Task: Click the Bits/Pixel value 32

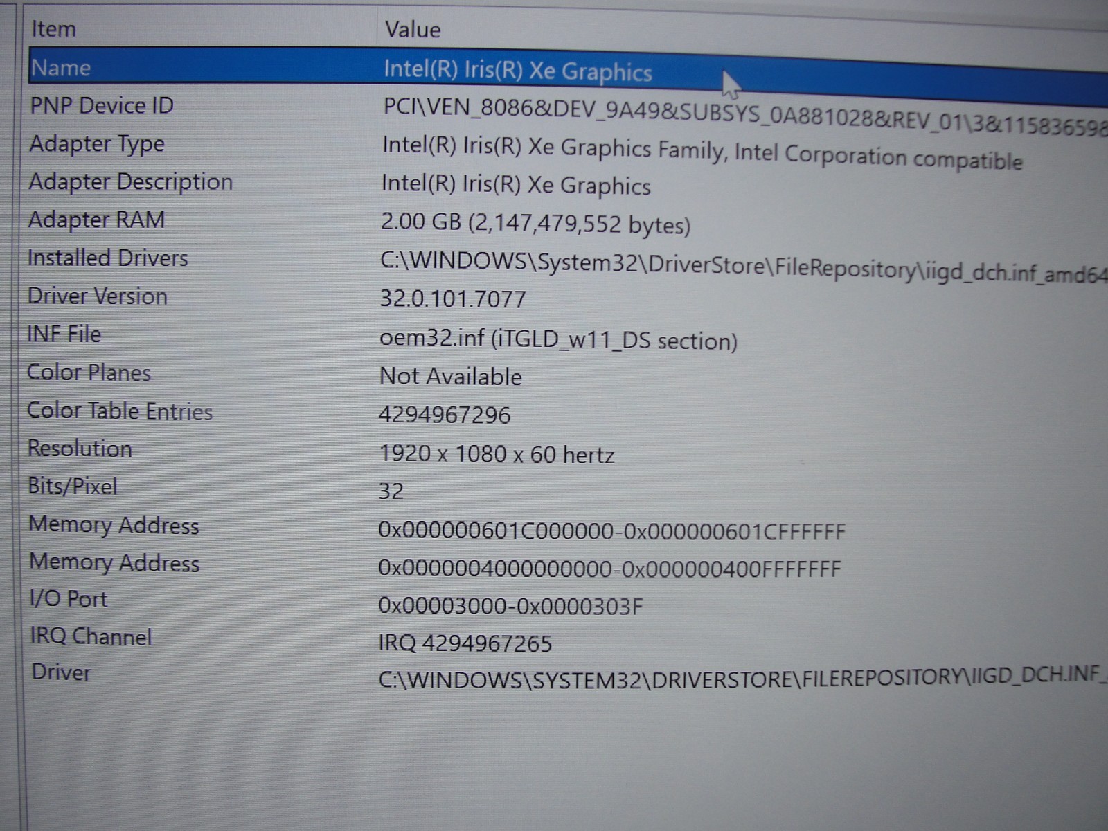Action: coord(391,491)
